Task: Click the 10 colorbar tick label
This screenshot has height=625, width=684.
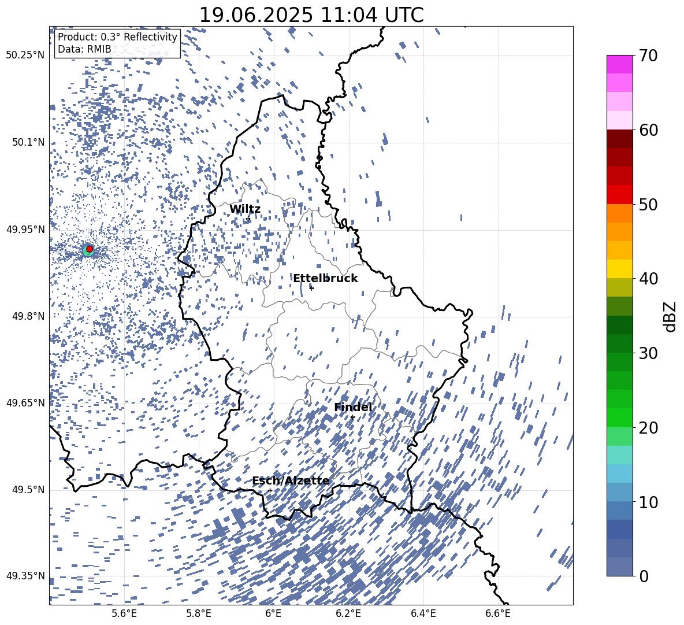Action: (x=648, y=502)
